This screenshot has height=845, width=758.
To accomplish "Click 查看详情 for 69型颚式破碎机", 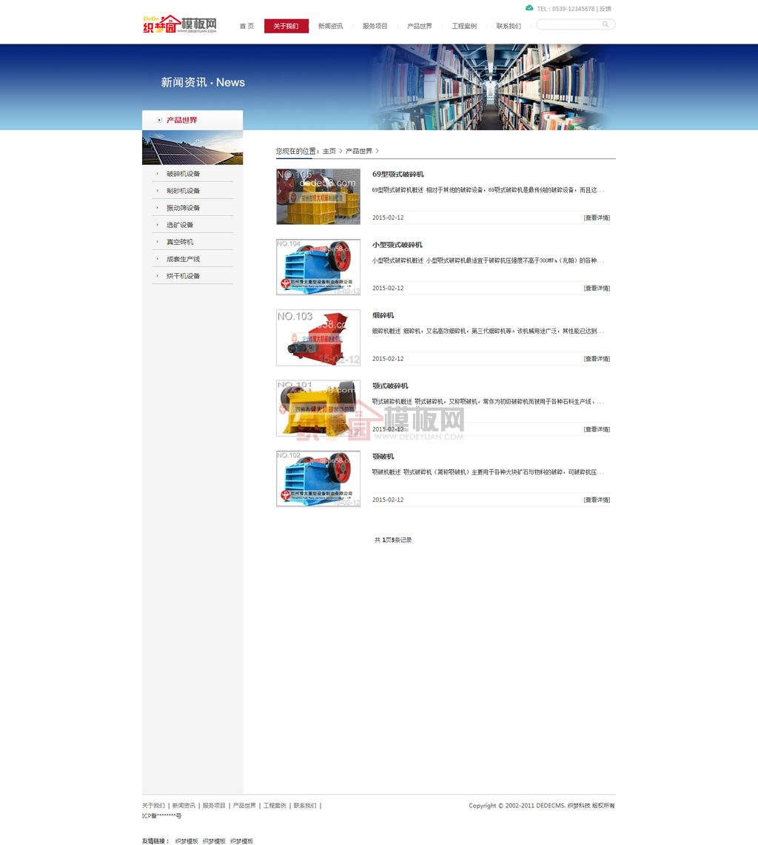I will (x=597, y=218).
